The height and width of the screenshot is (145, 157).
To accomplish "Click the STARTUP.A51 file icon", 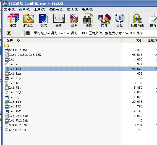I will 7,50.
